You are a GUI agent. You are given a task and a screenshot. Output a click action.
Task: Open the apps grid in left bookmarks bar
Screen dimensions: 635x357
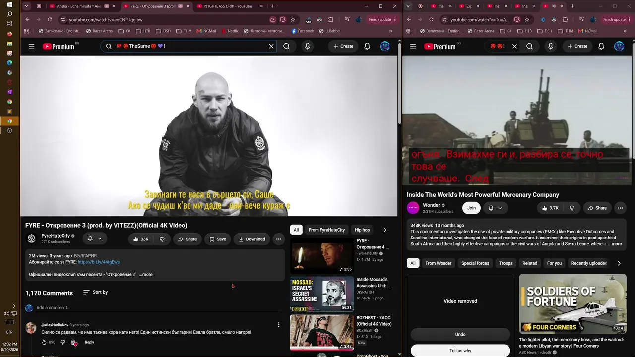coord(26,31)
